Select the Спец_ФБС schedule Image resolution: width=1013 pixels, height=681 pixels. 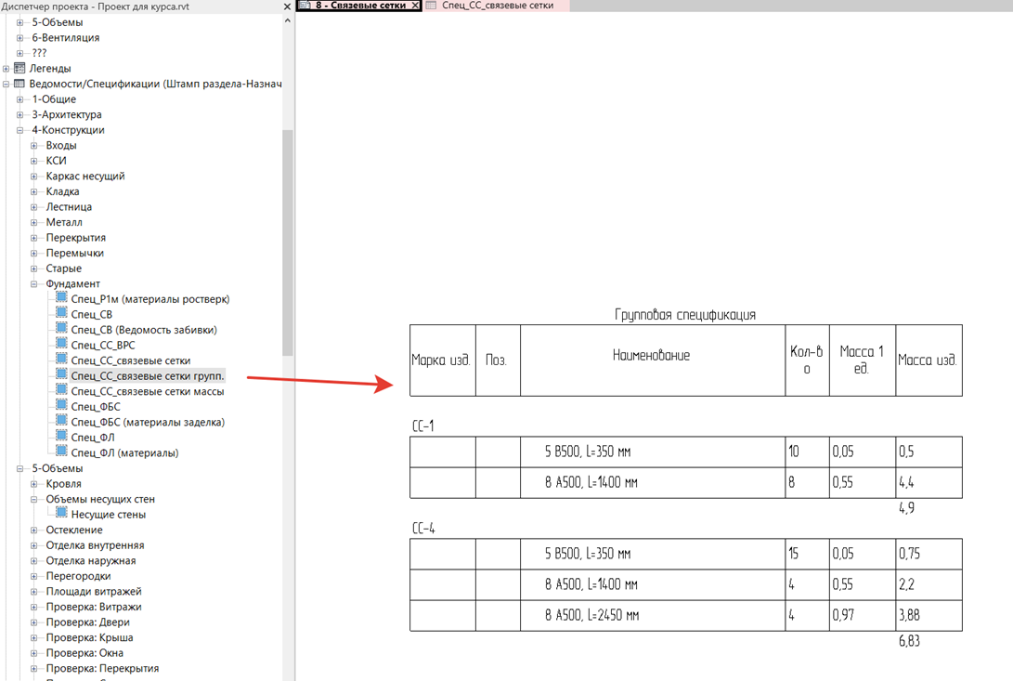(x=96, y=407)
